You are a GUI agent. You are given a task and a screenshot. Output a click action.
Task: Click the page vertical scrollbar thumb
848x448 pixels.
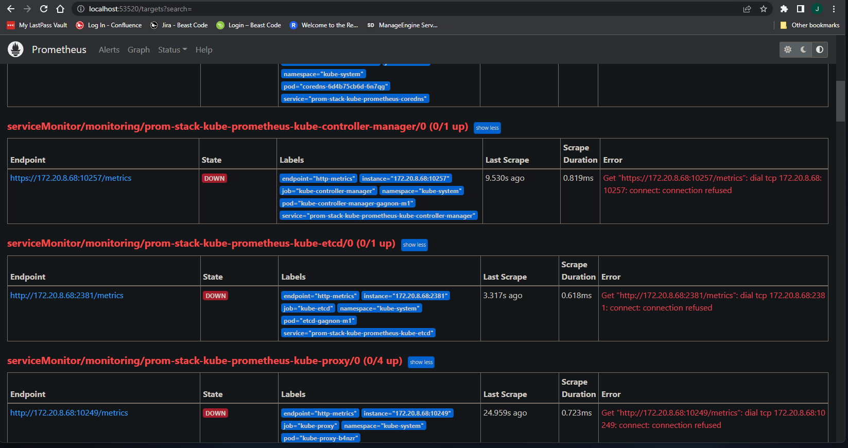click(x=840, y=101)
